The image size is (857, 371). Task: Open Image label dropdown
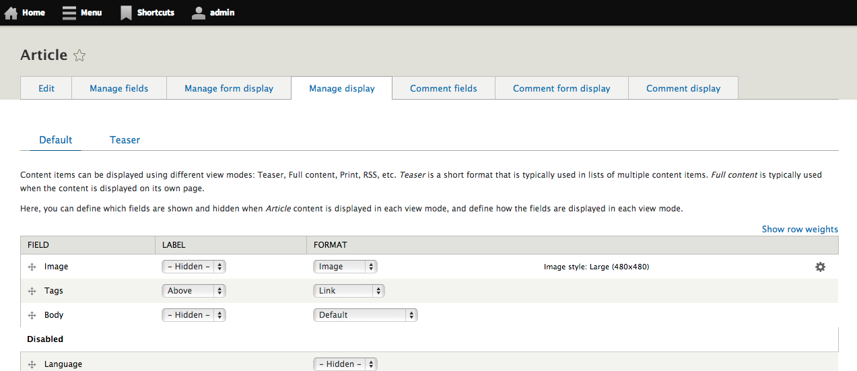(x=194, y=267)
